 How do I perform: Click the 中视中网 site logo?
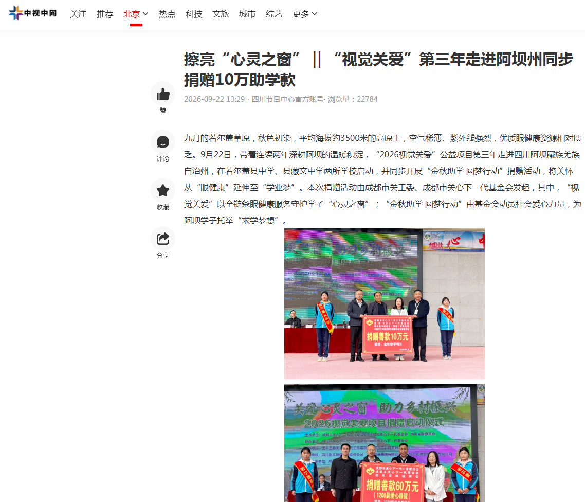[33, 13]
